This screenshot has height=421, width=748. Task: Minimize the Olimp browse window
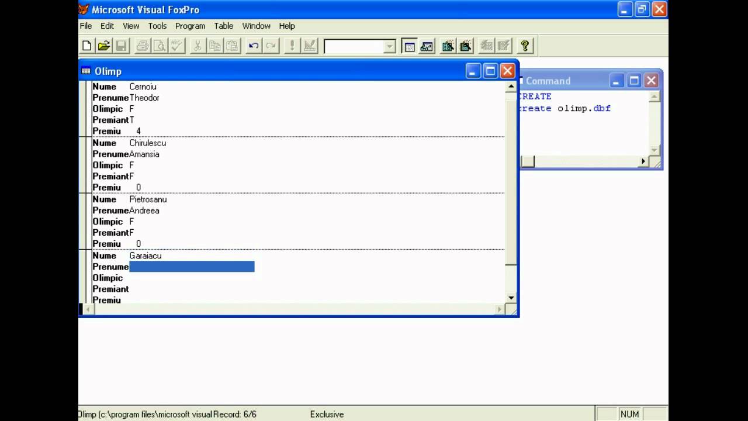473,71
